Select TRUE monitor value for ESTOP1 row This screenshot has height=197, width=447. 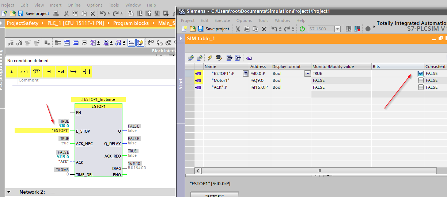click(341, 73)
